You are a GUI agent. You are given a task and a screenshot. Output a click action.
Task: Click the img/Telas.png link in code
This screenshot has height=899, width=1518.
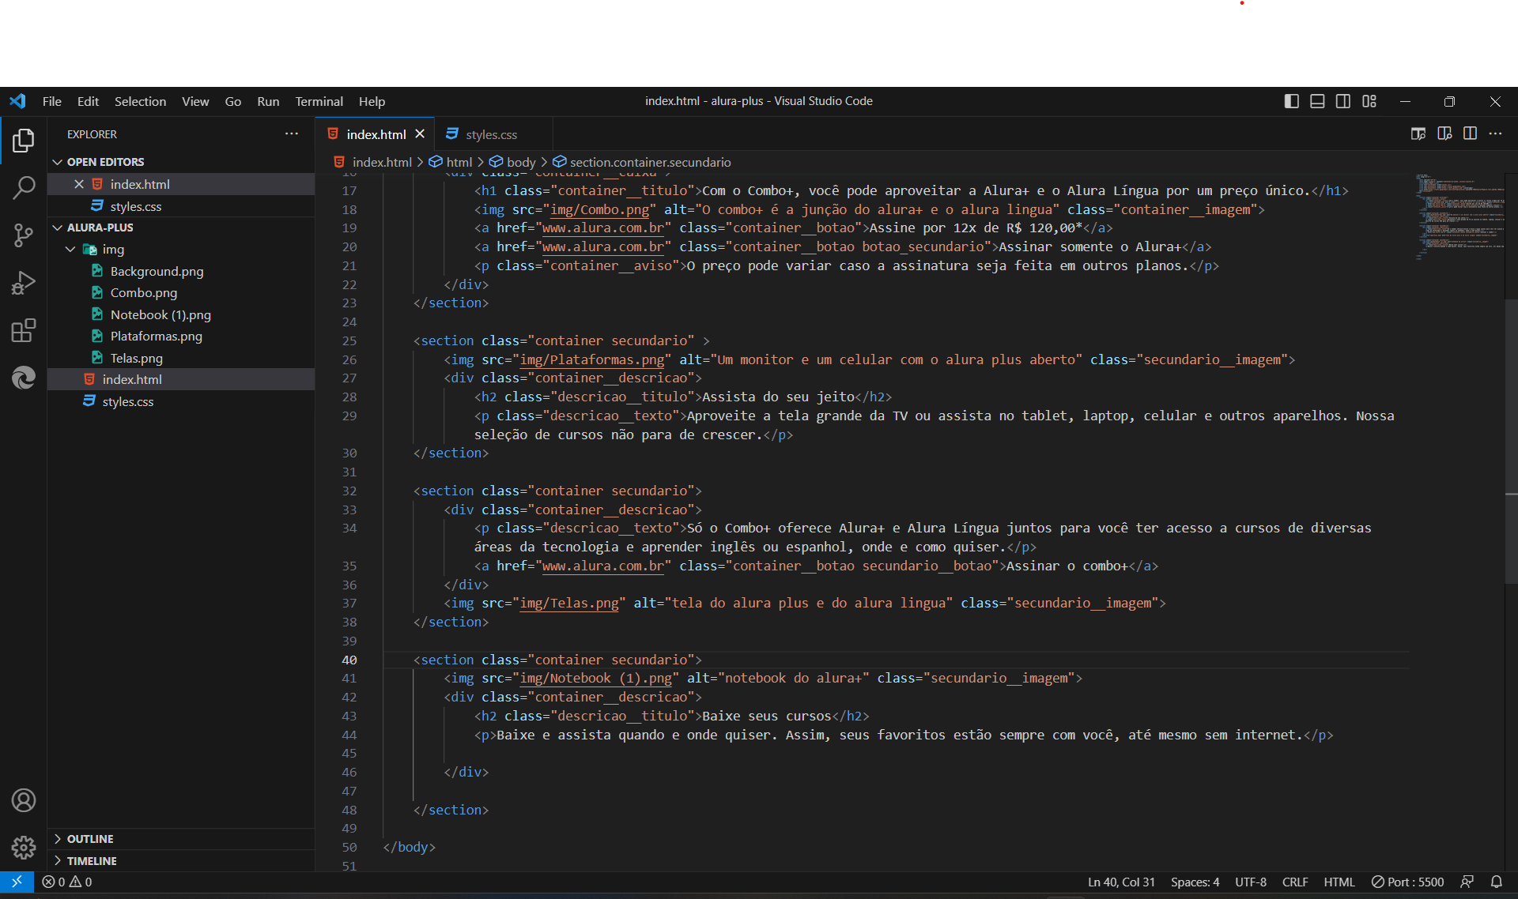pos(568,604)
